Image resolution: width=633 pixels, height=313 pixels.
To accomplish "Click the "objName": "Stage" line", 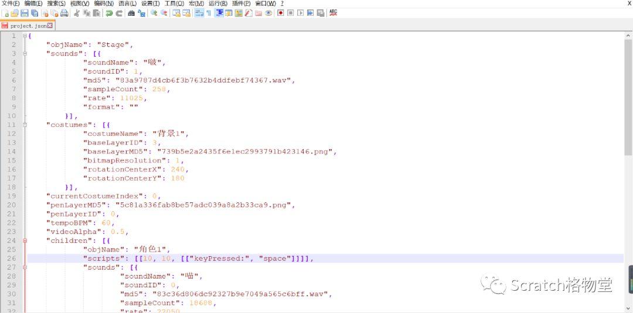I will [x=89, y=44].
